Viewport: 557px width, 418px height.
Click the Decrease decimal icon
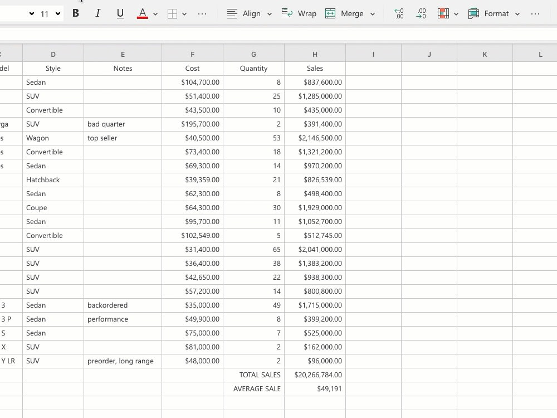[399, 13]
